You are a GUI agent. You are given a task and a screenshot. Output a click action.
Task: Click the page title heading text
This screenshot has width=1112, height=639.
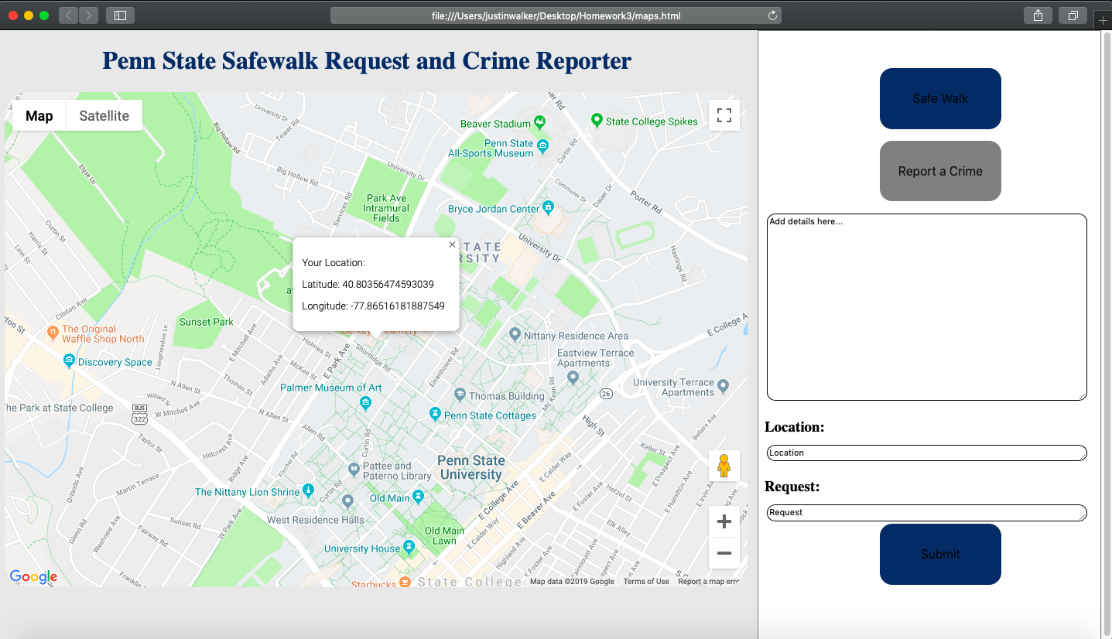(367, 61)
